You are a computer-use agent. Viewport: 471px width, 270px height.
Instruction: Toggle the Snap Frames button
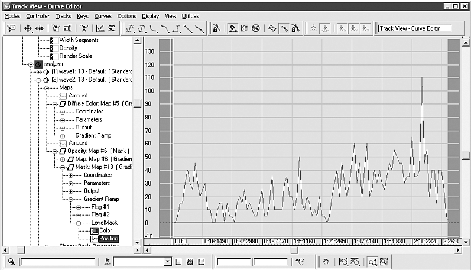233,28
